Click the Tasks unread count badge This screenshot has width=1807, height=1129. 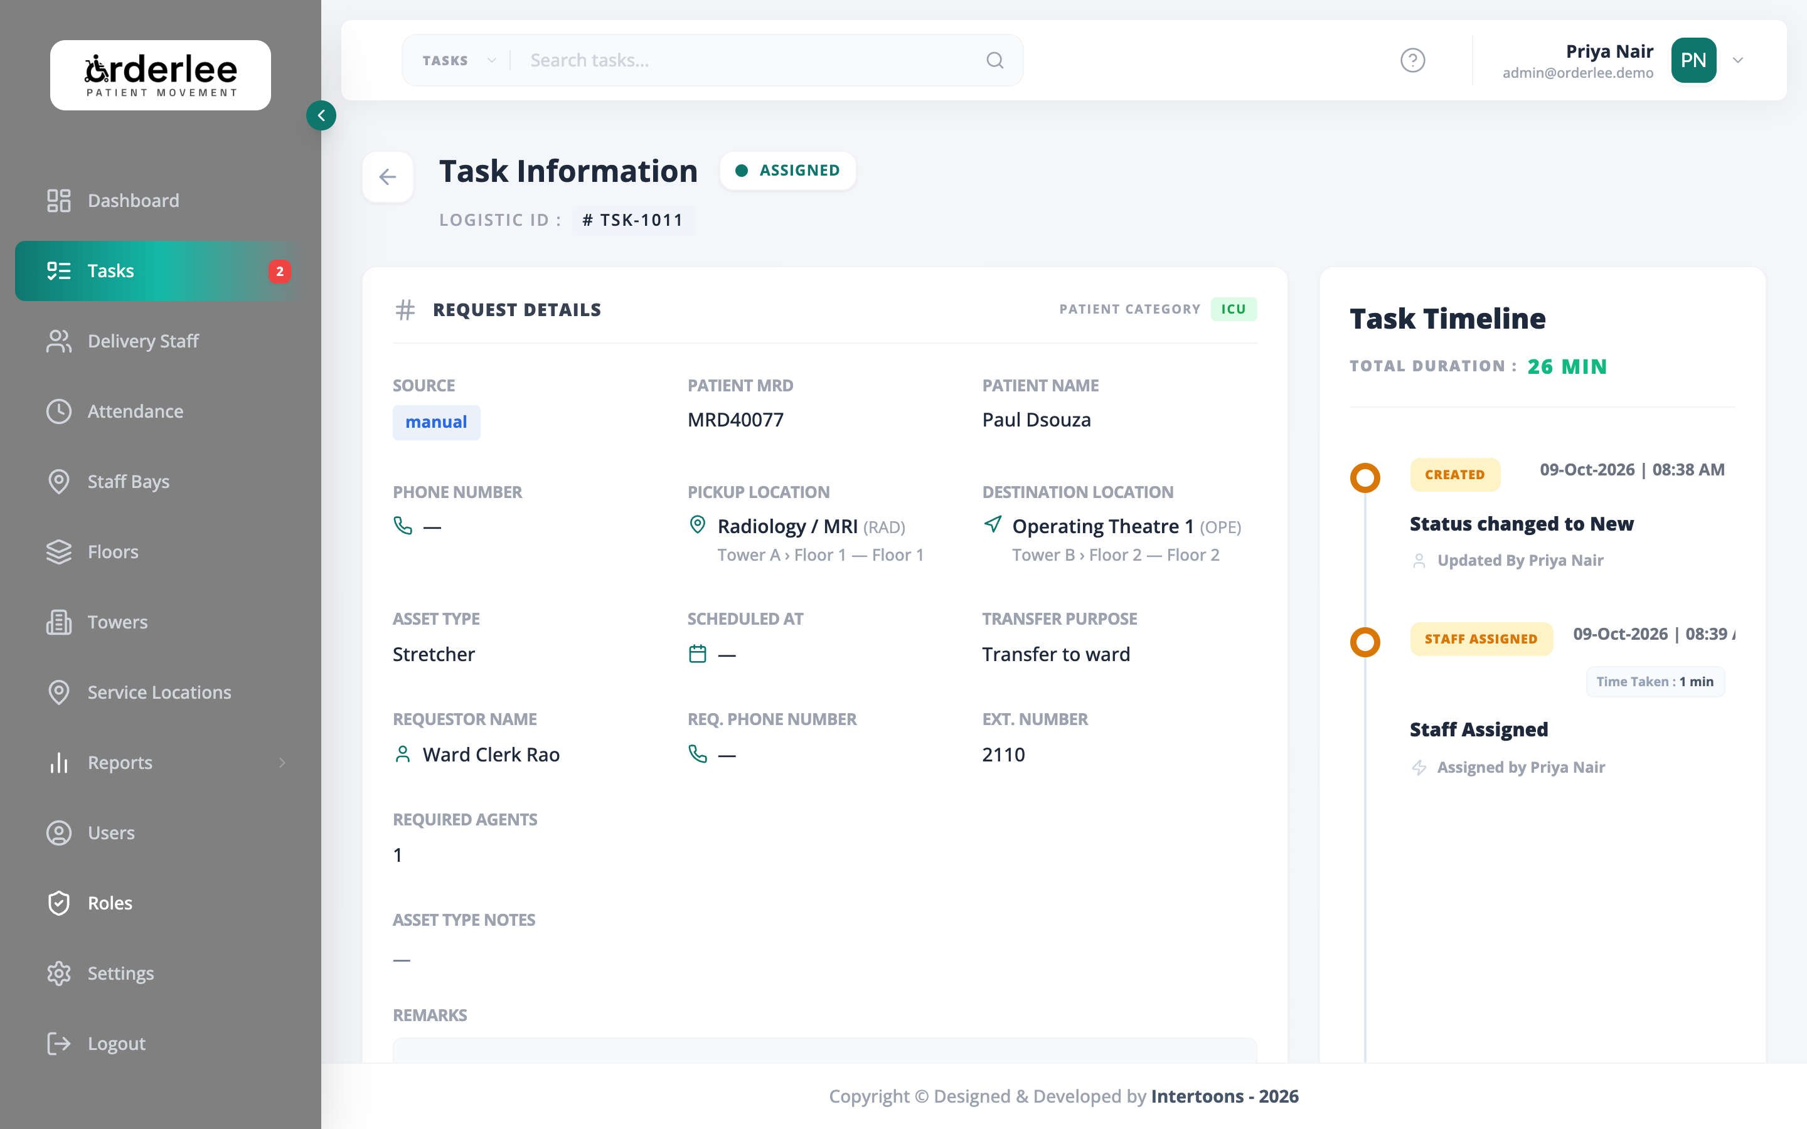coord(279,271)
